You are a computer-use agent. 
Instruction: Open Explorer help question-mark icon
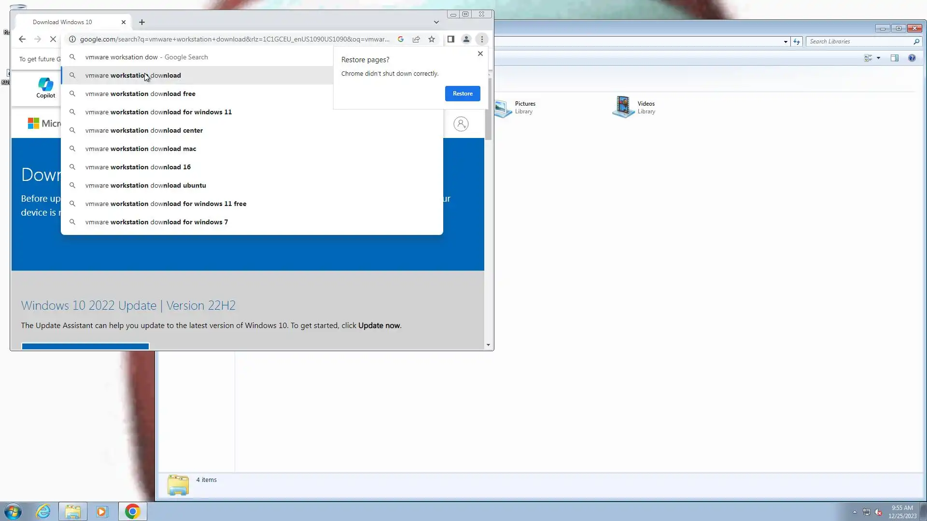click(912, 58)
